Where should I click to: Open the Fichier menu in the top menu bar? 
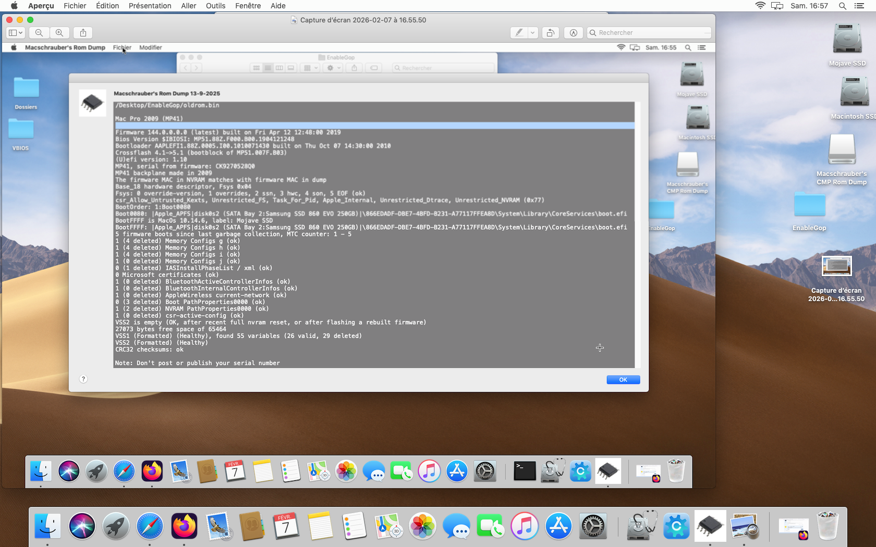75,6
